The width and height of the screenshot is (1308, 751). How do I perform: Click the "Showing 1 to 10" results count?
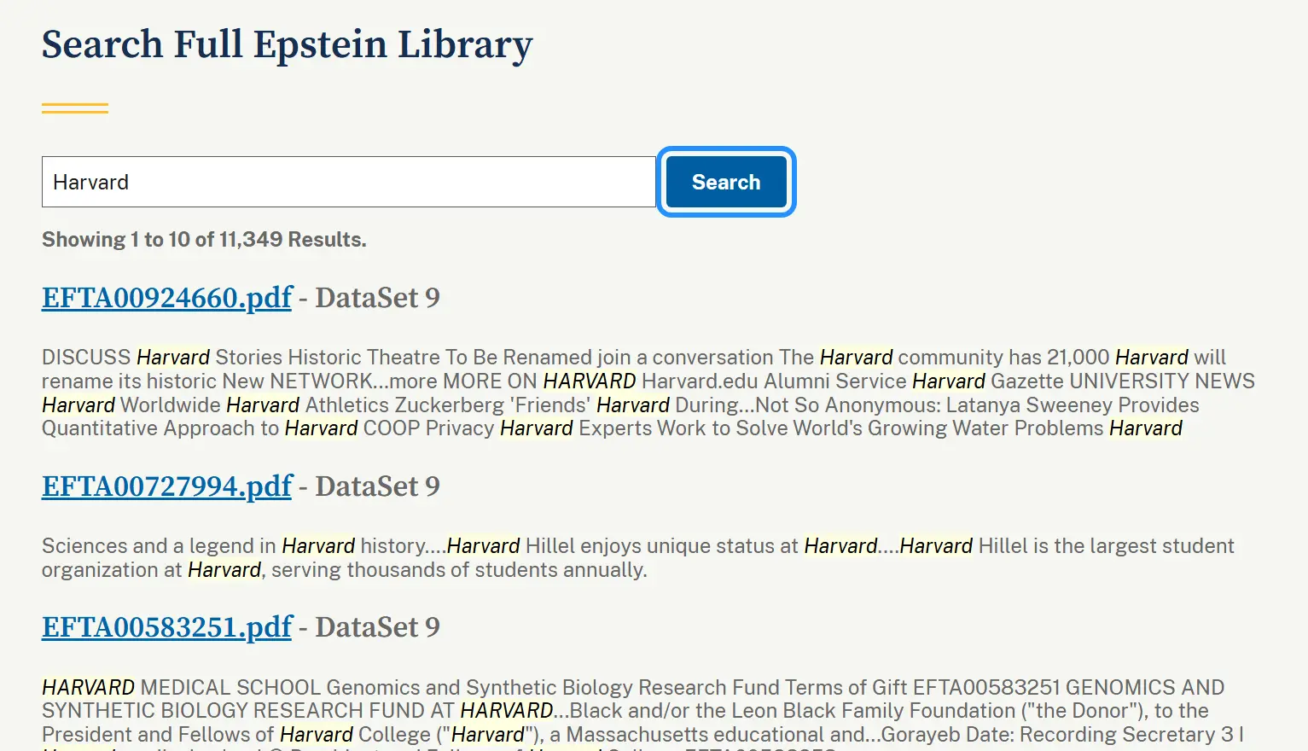point(204,240)
